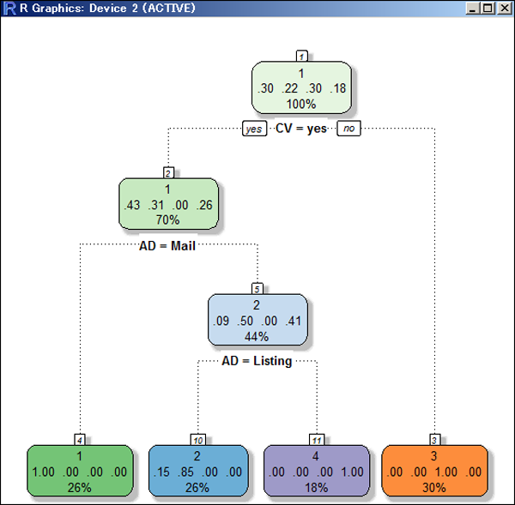Click the small node number 10 label

point(197,439)
